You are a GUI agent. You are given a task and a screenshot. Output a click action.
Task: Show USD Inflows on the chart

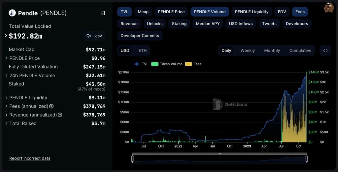(241, 24)
